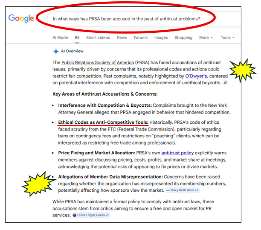Select the All results tab

(x=77, y=38)
